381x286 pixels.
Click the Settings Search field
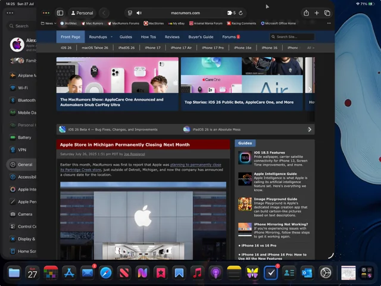click(x=21, y=26)
